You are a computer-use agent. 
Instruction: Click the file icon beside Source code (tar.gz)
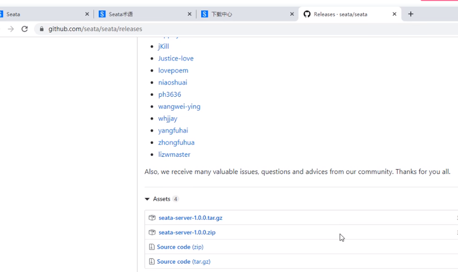[x=152, y=261]
